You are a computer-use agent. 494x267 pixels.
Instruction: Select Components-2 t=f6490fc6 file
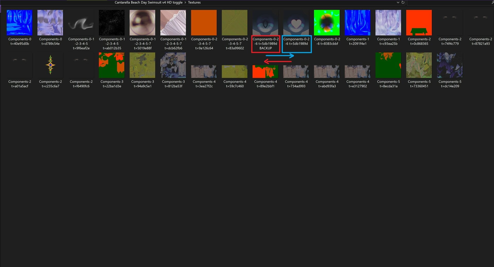[81, 65]
